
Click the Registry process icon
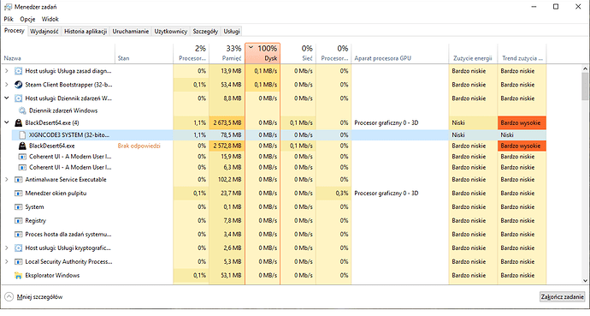coord(18,221)
